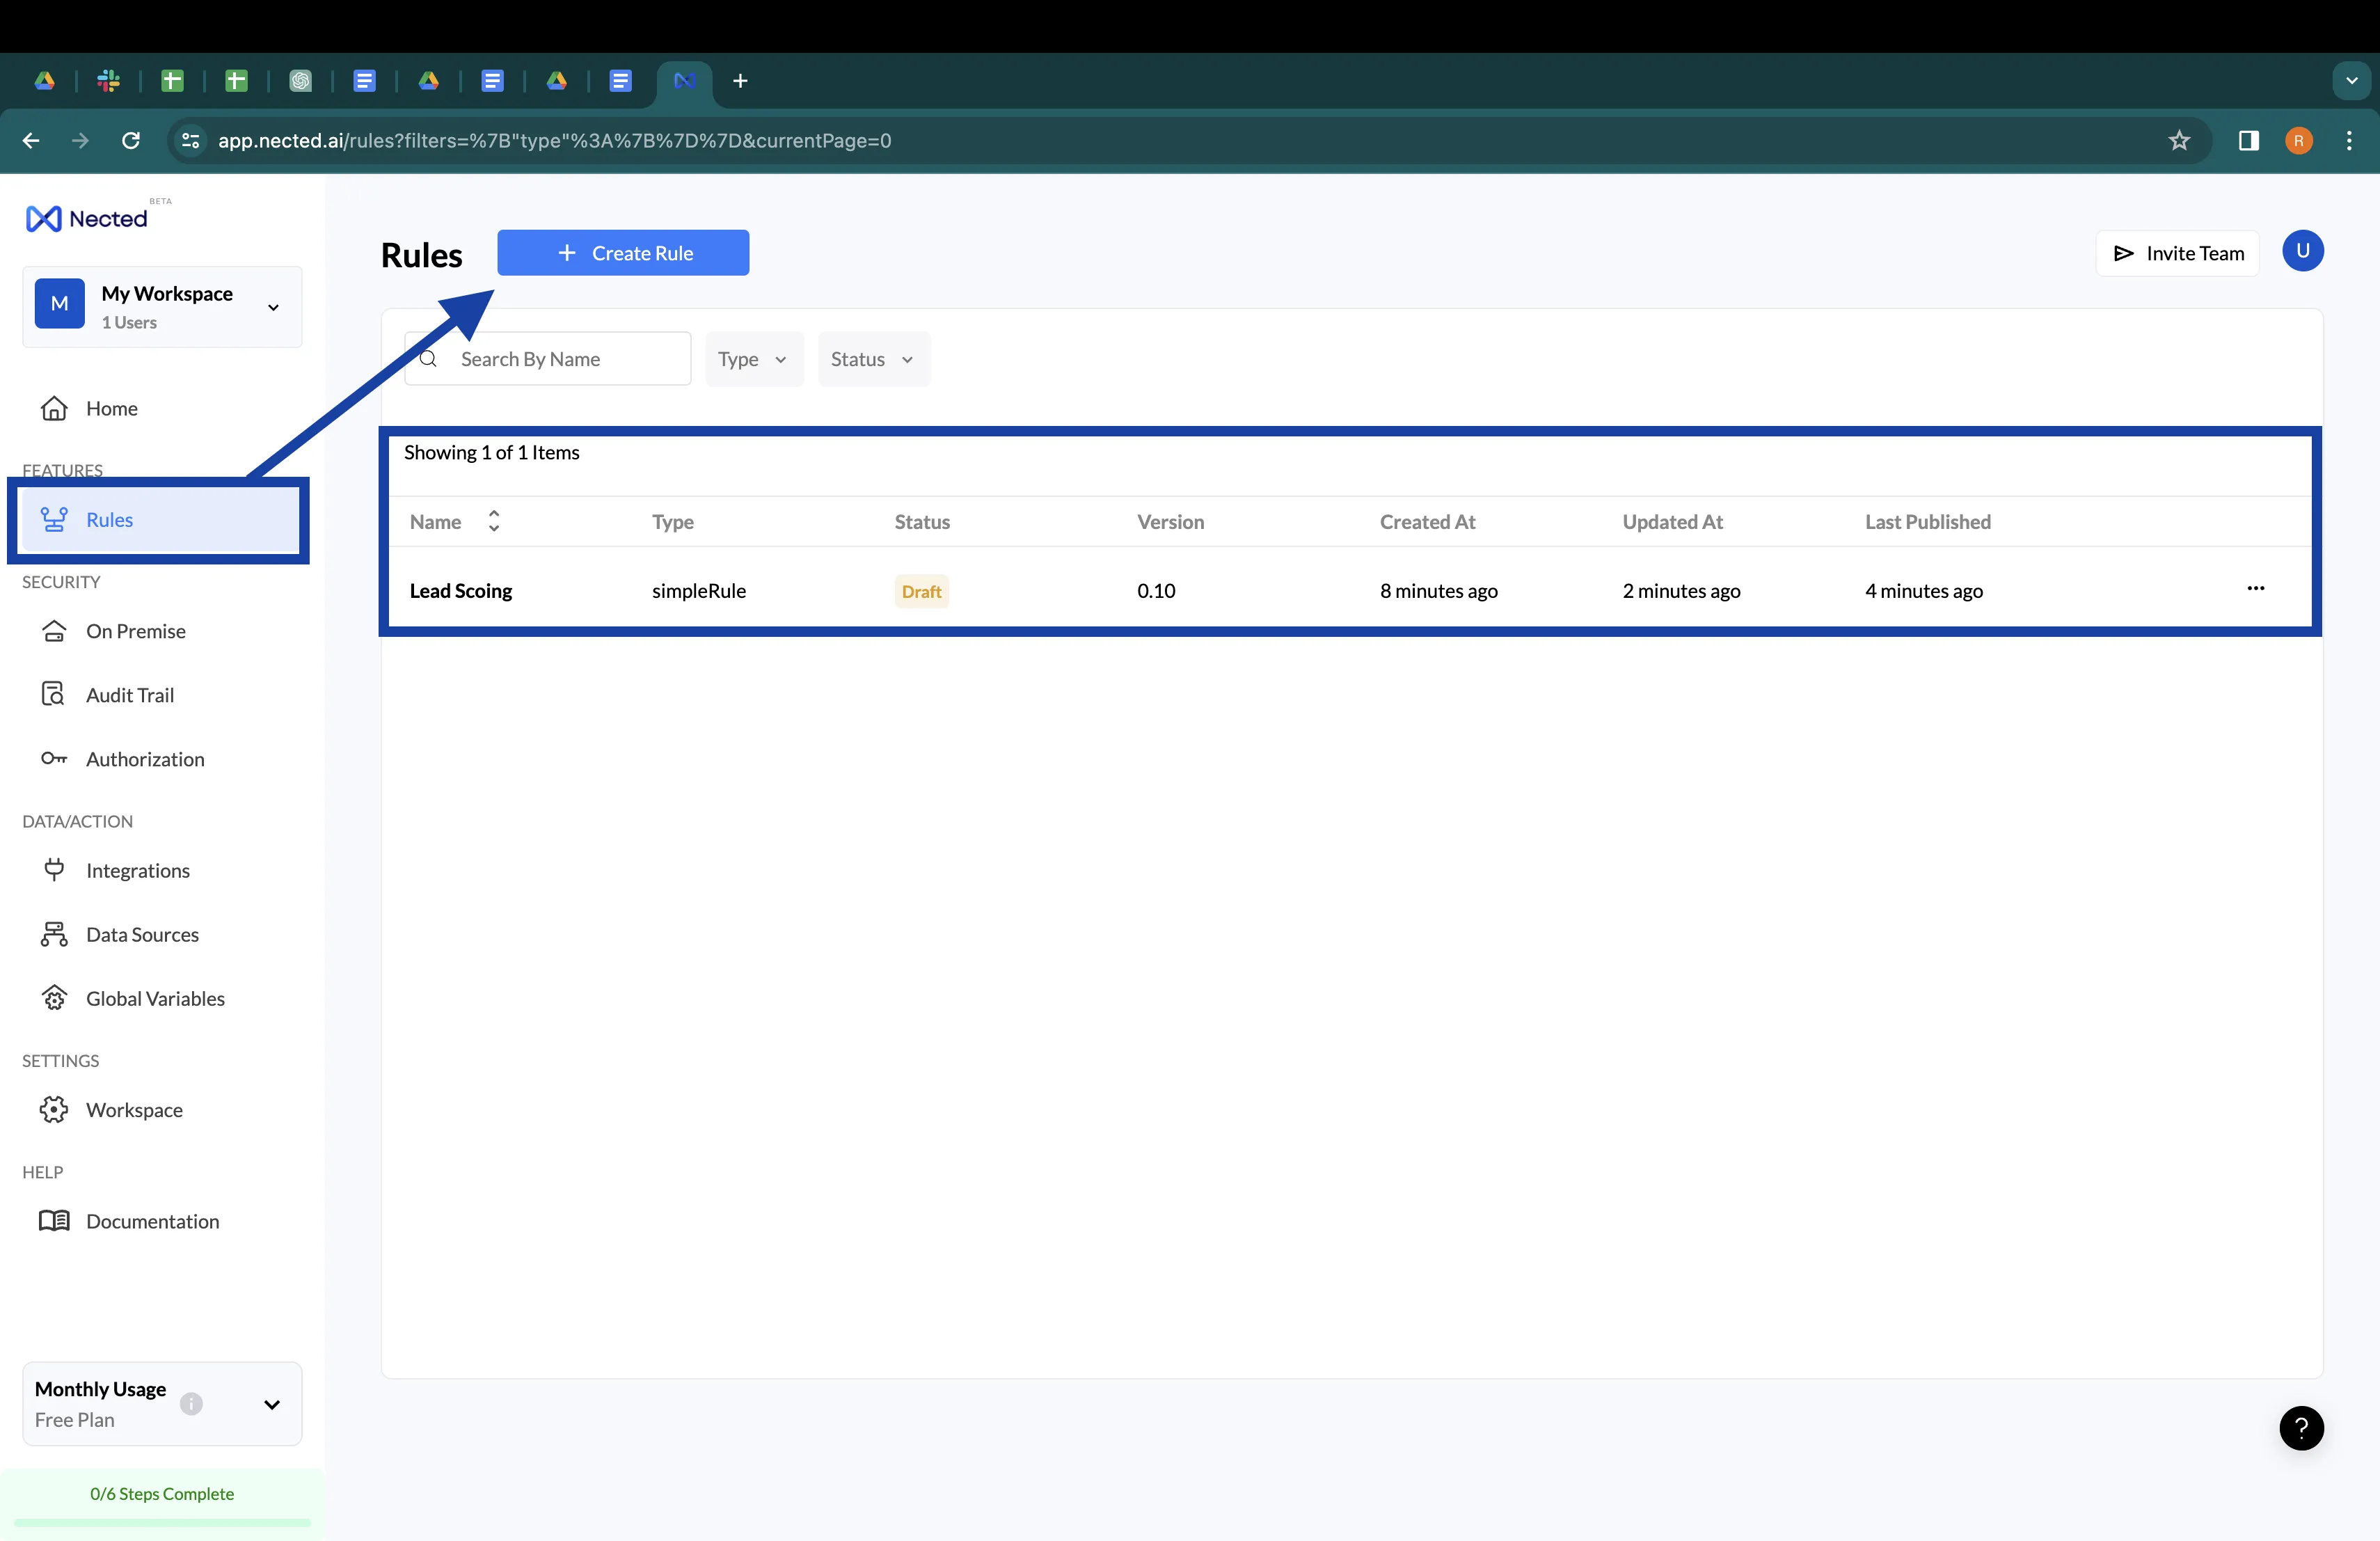The image size is (2380, 1541).
Task: Go to On Premise in sidebar
Action: pyautogui.click(x=136, y=630)
